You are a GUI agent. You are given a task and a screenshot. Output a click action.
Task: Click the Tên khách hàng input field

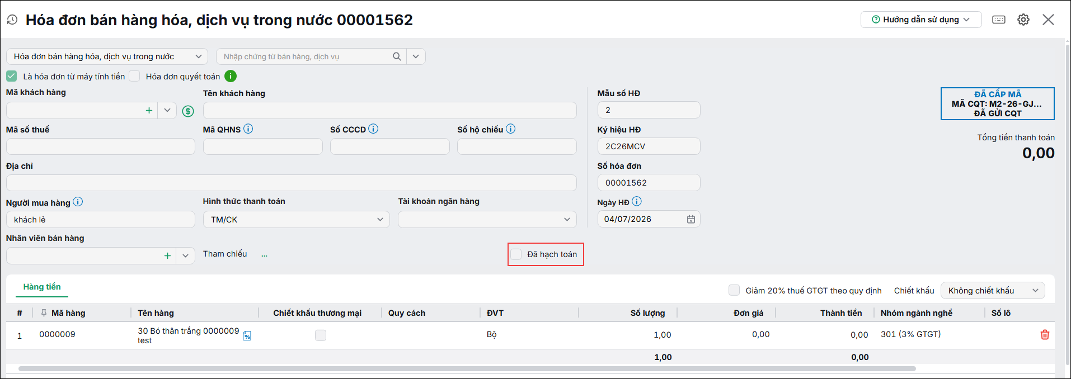[x=390, y=110]
